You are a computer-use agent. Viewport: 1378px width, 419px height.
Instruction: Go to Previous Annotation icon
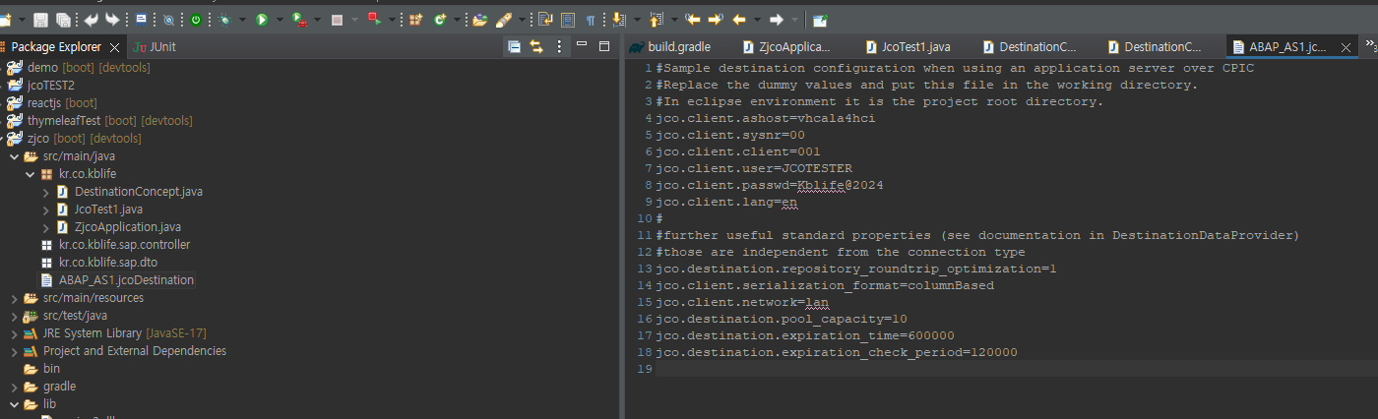pyautogui.click(x=657, y=19)
